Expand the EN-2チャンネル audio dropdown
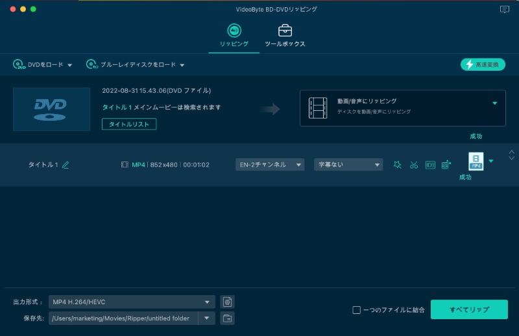 point(269,165)
